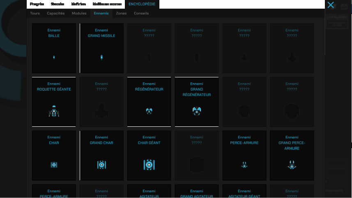Select the GRAND PERCE-ARMURE enemy icon

pyautogui.click(x=292, y=165)
